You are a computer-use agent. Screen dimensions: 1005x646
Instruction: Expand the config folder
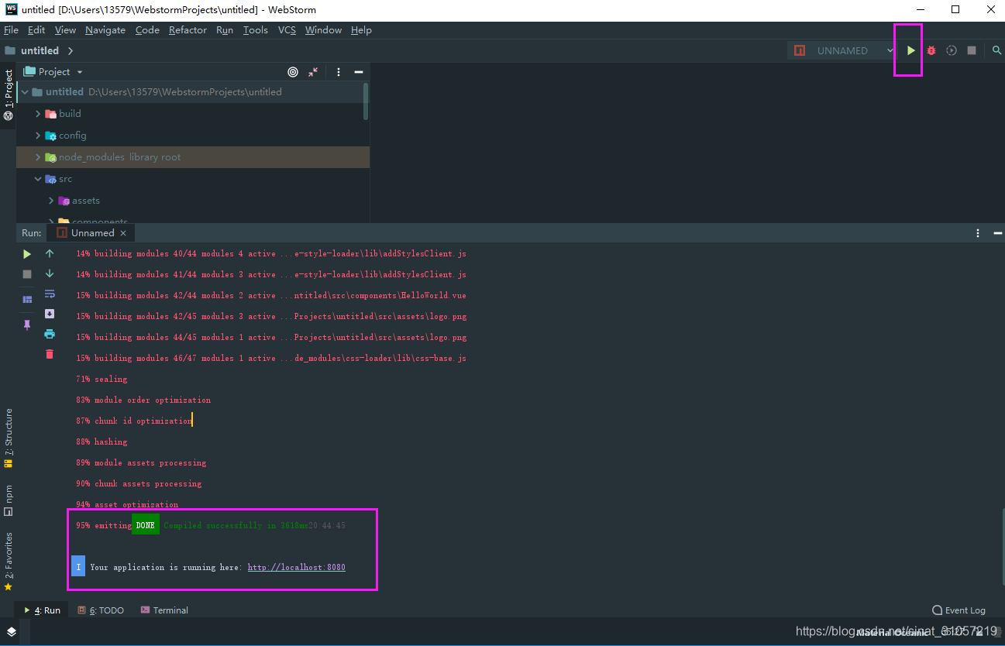coord(37,136)
